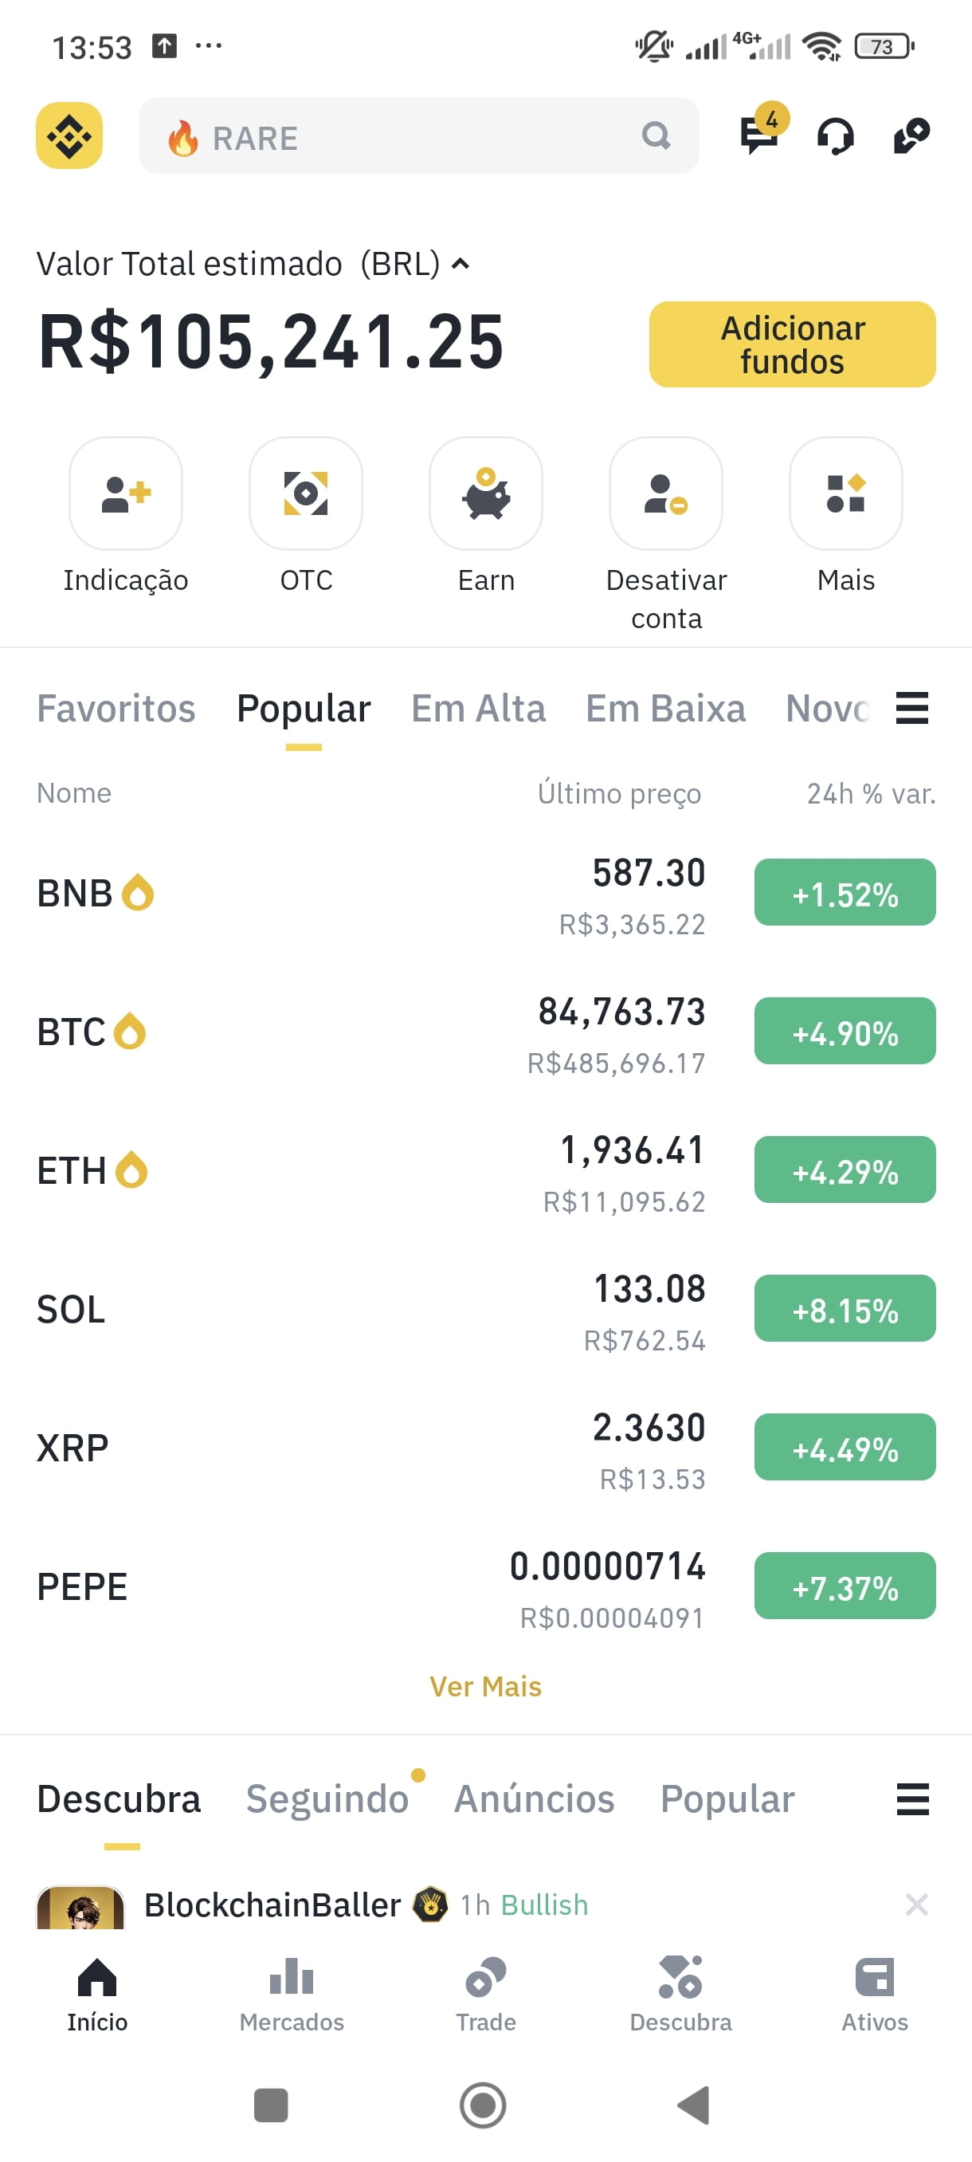Click Adicionar fundos button

tap(792, 344)
